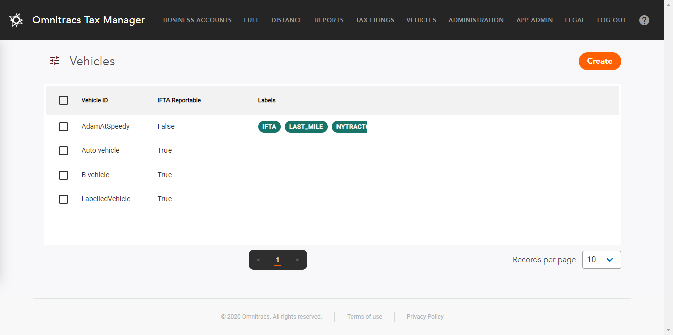Open the App Admin menu

(534, 20)
